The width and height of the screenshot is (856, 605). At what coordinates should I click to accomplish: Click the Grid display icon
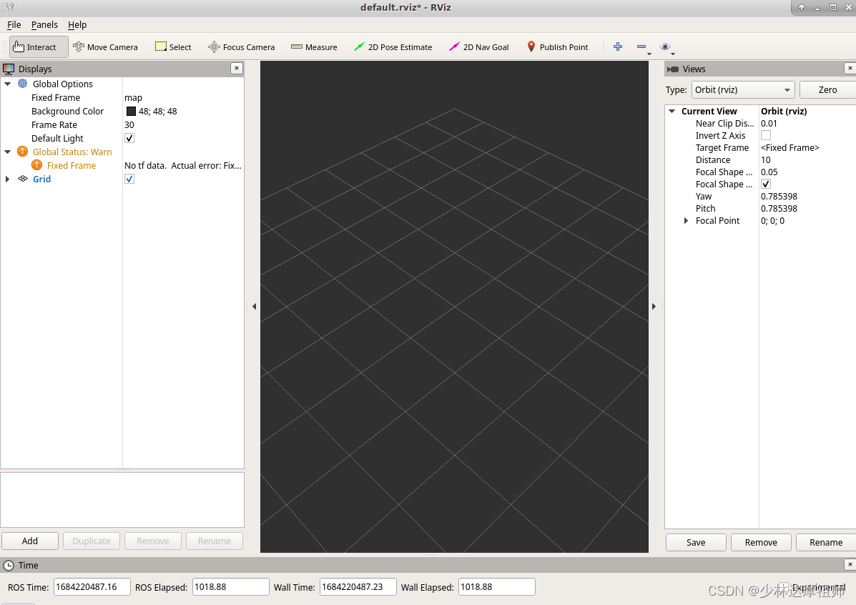(x=23, y=179)
